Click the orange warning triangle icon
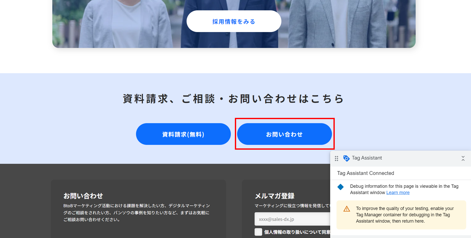Image resolution: width=471 pixels, height=238 pixels. (x=347, y=209)
